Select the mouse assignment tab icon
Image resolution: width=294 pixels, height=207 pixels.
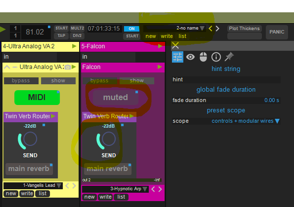coord(203,57)
